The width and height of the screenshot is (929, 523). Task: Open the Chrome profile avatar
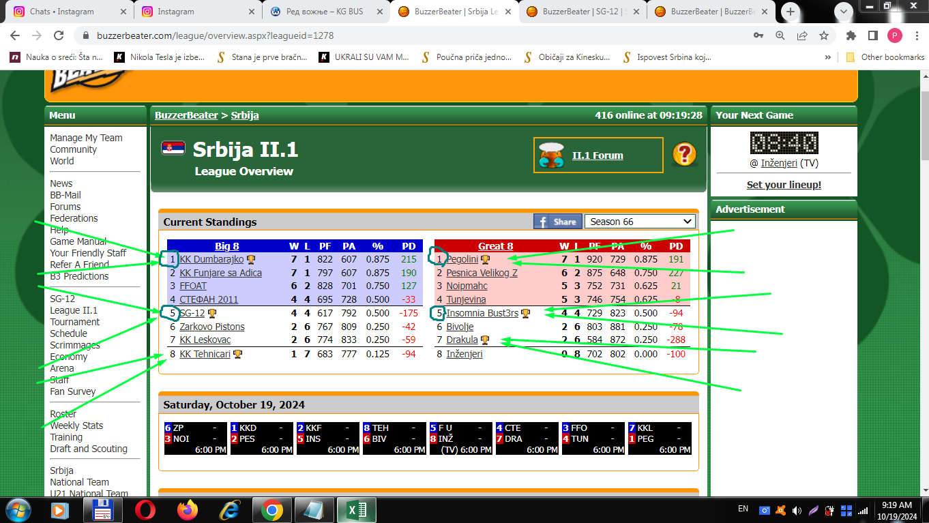point(894,35)
